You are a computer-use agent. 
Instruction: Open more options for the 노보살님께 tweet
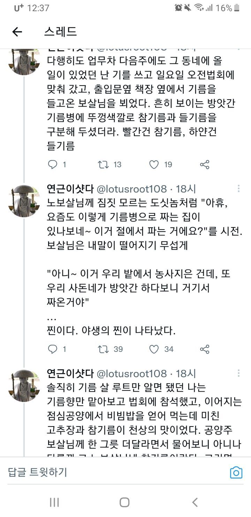(x=238, y=189)
